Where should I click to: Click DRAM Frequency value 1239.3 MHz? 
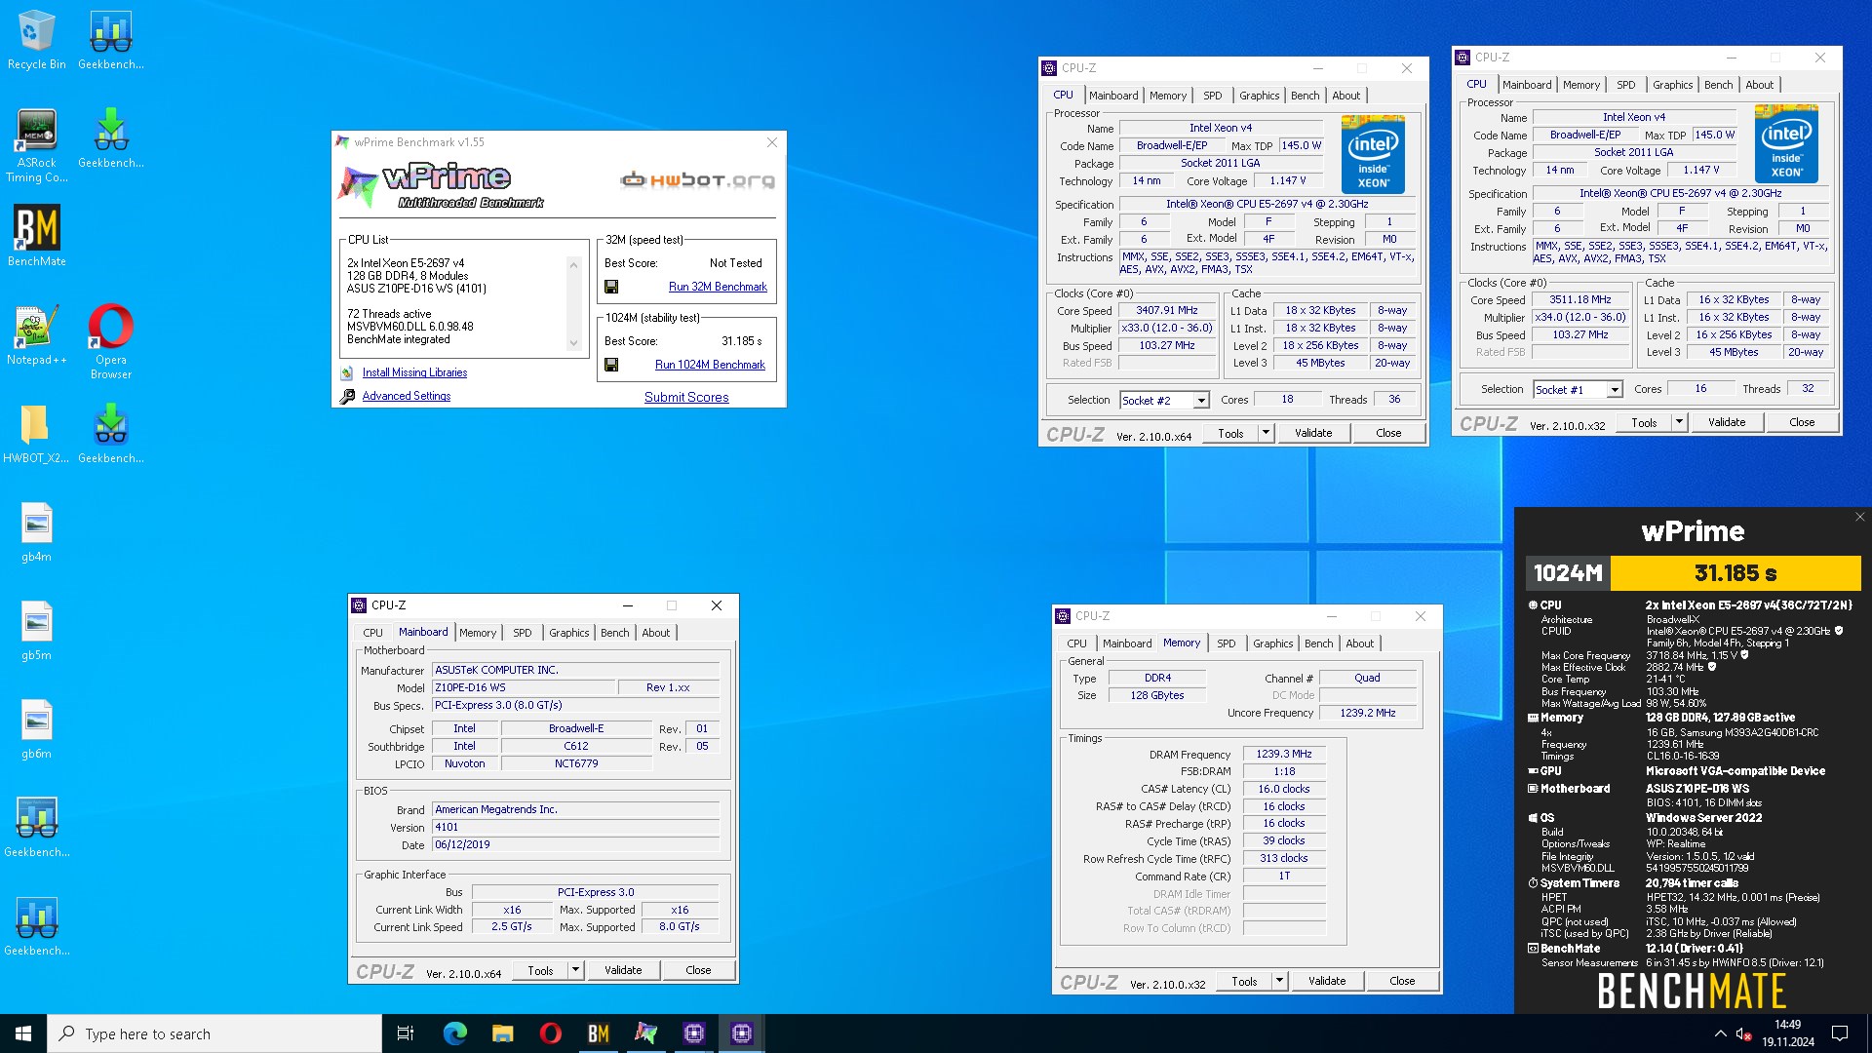point(1284,754)
